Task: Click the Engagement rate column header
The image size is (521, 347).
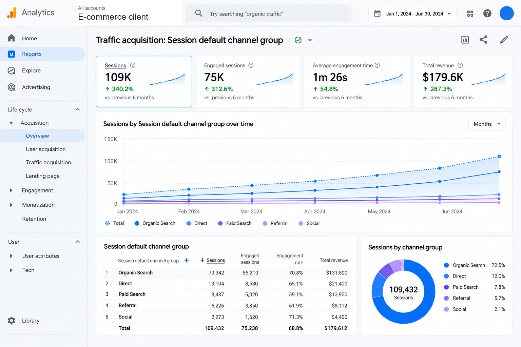Action: coord(290,259)
